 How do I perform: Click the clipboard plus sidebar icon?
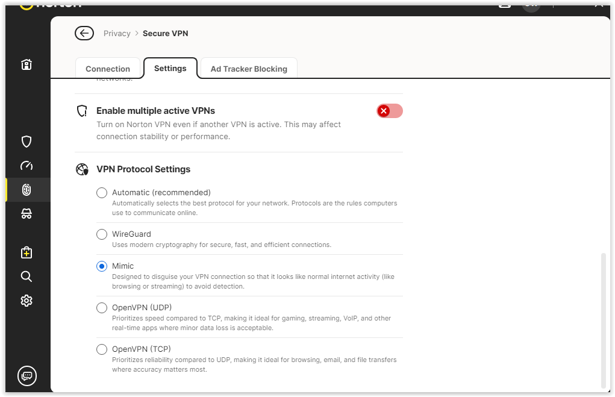[x=27, y=252]
